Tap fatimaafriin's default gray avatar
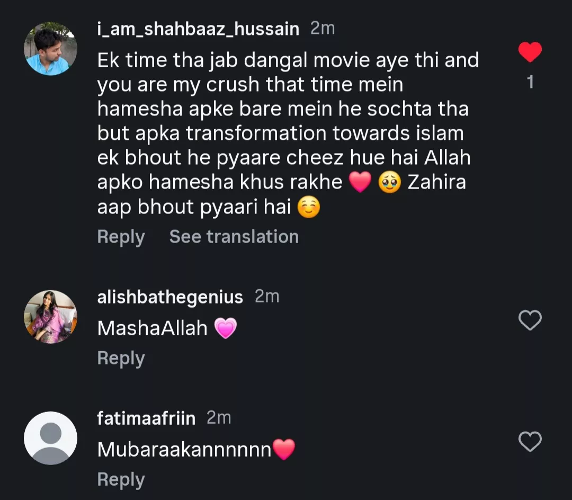This screenshot has width=572, height=500. (50, 438)
